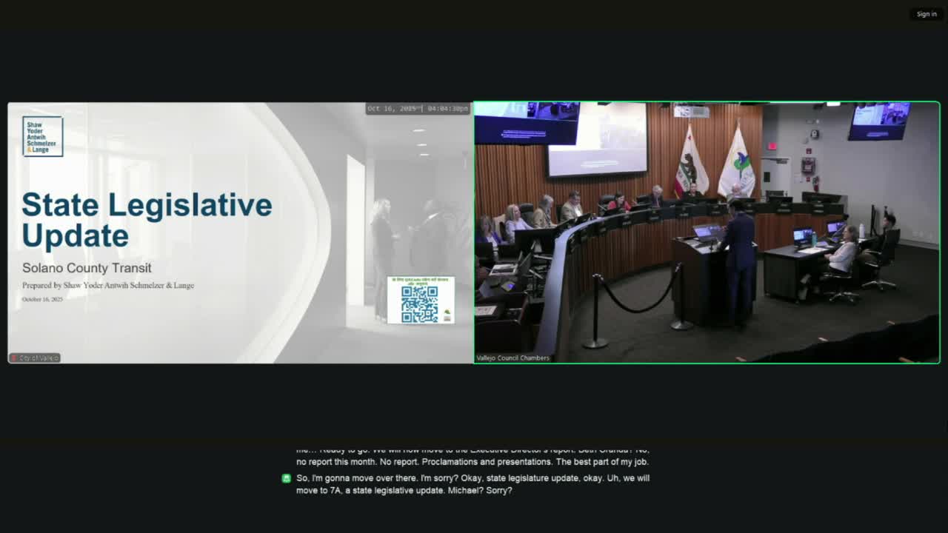The image size is (948, 533).
Task: Click the 'Vallejo Council Chambers' name label
Action: pos(513,358)
